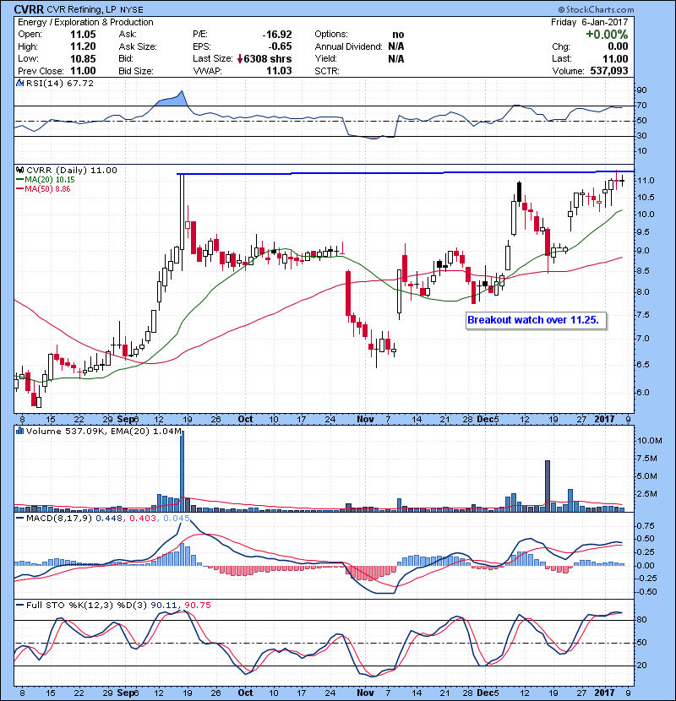Click the Yield label

point(325,58)
